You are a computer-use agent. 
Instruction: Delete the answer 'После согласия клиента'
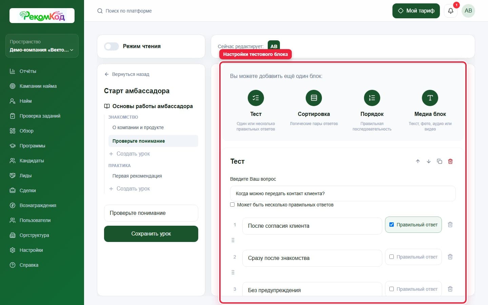[x=450, y=225]
